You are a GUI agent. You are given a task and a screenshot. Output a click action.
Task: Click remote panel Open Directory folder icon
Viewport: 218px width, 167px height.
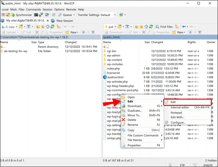click(119, 27)
